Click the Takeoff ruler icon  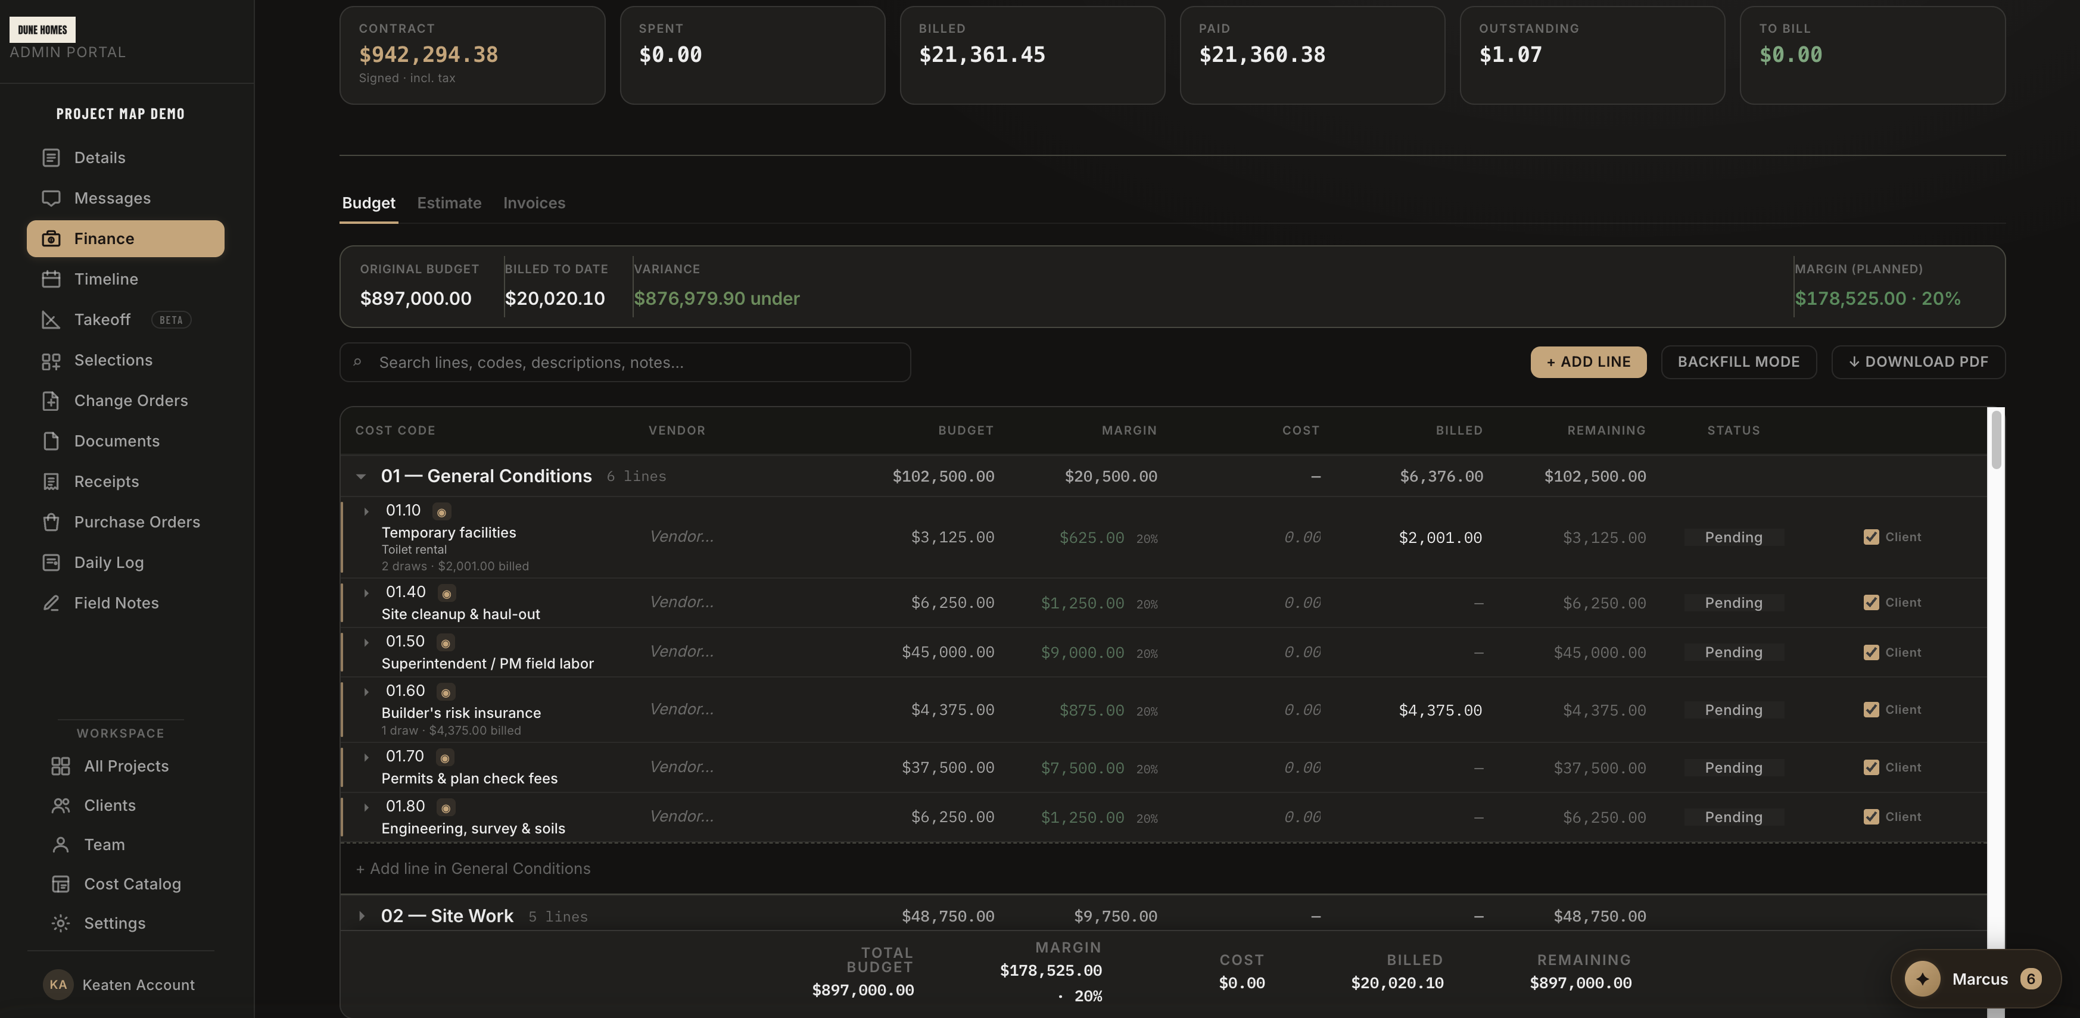[51, 320]
